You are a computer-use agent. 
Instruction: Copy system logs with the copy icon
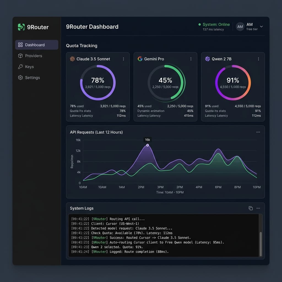tap(251, 208)
